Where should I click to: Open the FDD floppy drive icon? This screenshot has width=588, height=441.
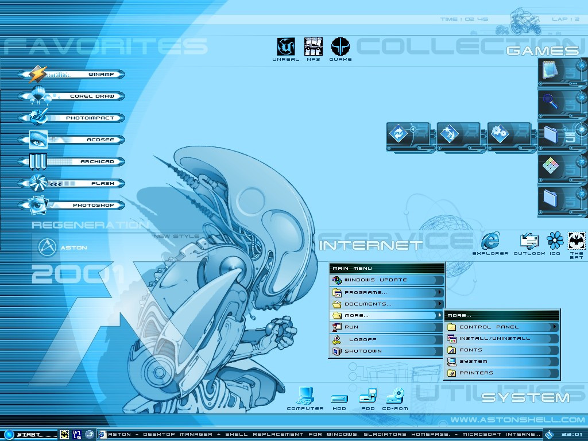point(368,400)
